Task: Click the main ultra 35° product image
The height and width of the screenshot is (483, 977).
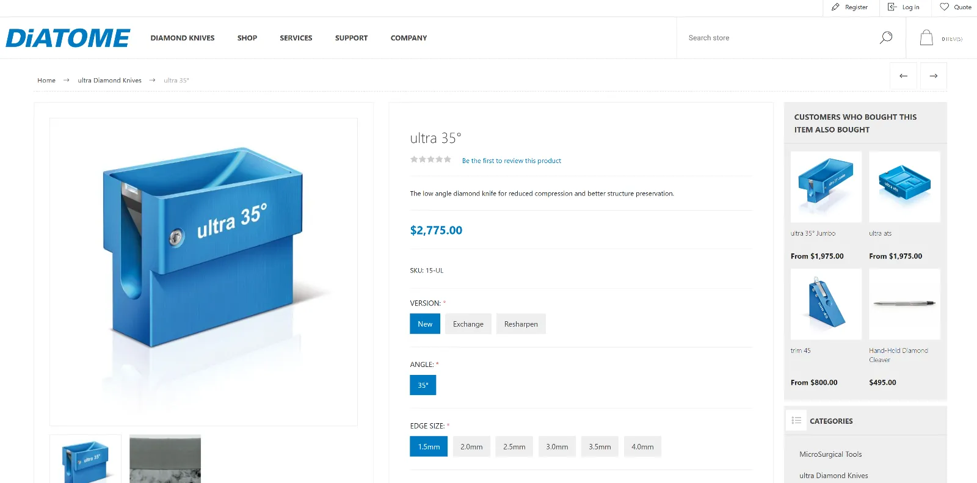Action: coord(203,272)
